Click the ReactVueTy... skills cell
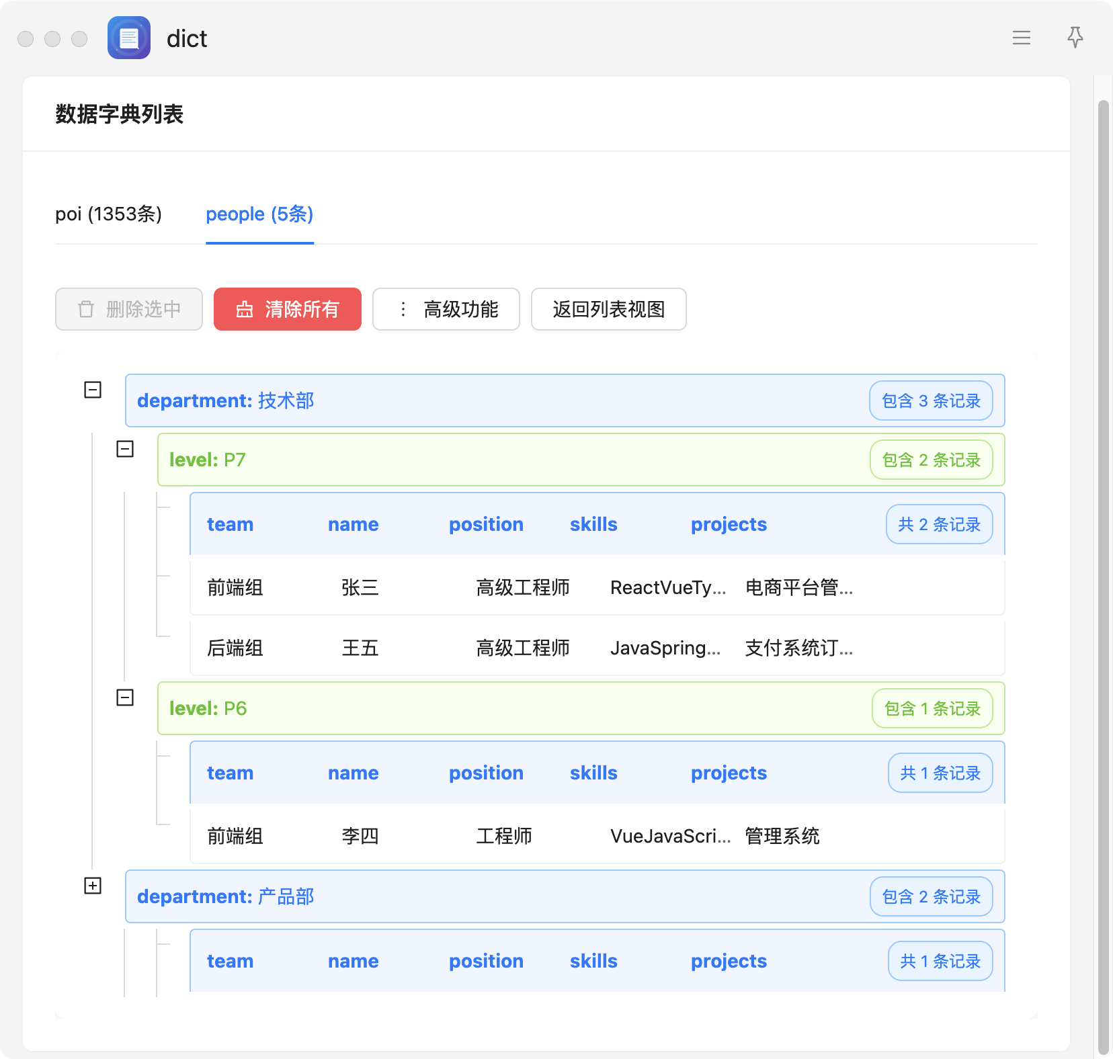 tap(668, 587)
